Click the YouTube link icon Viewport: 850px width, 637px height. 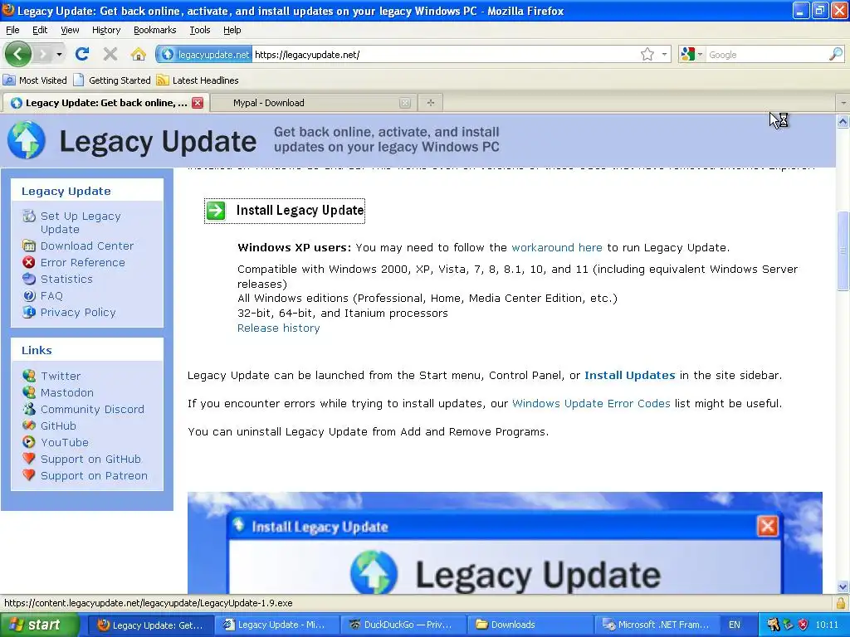coord(29,442)
